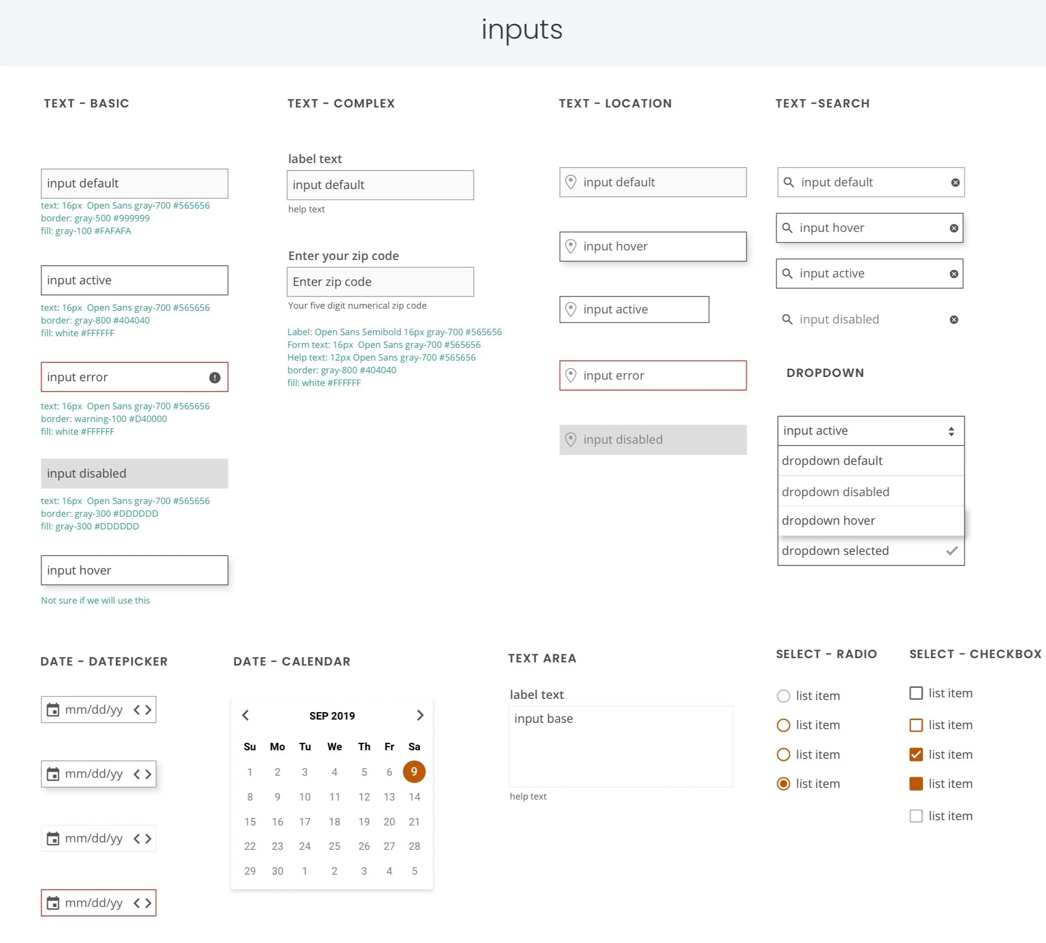1046x943 pixels.
Task: Click the magnifier icon in input active search
Action: pos(788,274)
